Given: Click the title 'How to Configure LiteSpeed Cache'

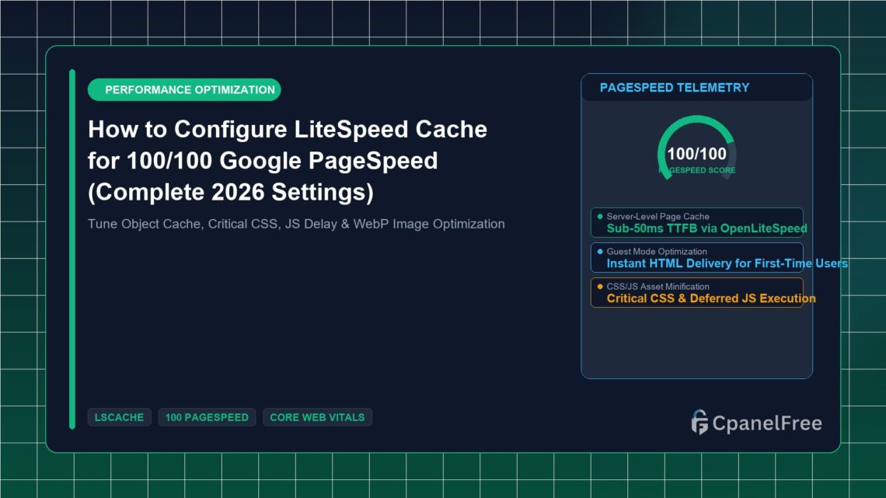Looking at the screenshot, I should coord(288,129).
